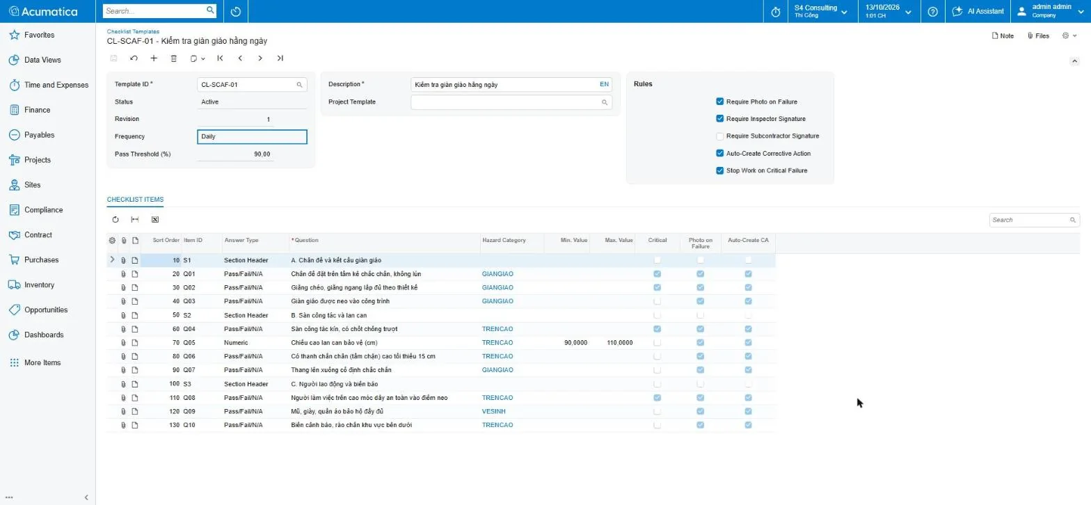Go to the last record

(x=280, y=58)
